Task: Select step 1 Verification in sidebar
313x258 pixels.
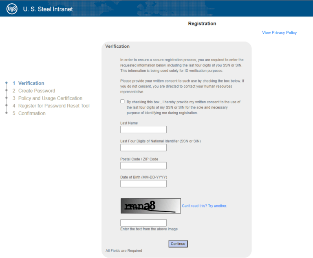Action: [31, 83]
